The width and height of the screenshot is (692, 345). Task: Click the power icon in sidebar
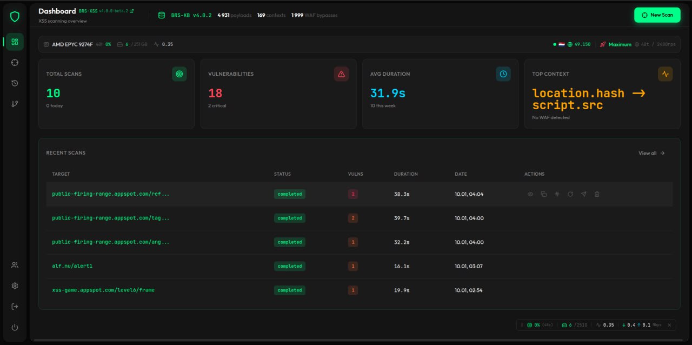click(15, 327)
